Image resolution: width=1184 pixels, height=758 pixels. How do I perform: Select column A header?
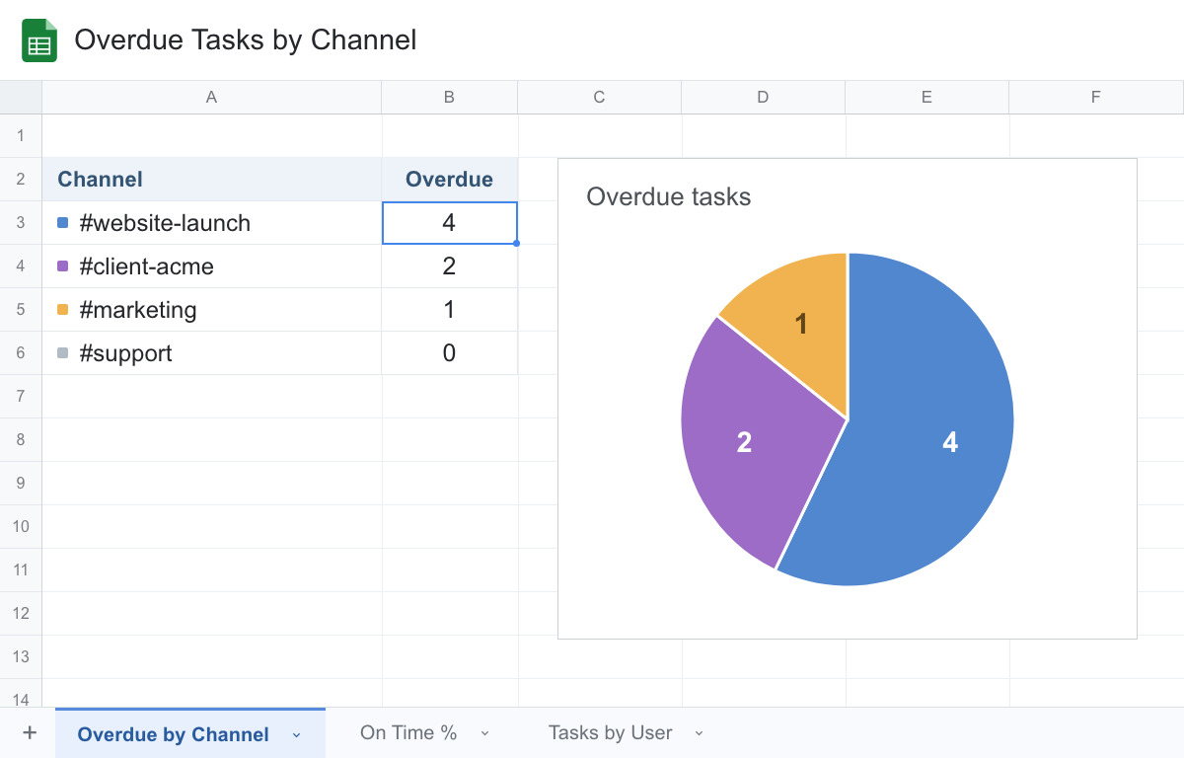[211, 97]
